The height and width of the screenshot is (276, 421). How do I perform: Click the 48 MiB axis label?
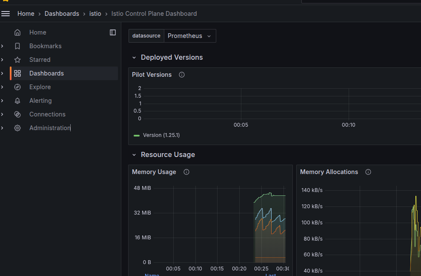(142, 188)
